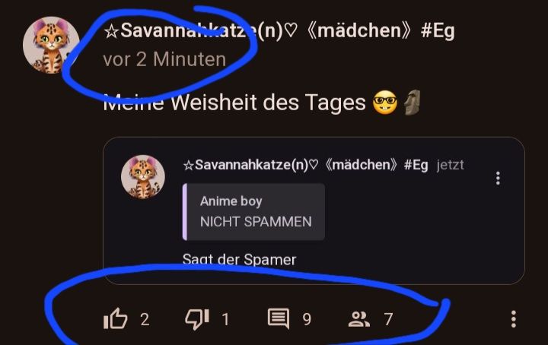
Task: Click the comment count number 9
Action: (x=307, y=319)
